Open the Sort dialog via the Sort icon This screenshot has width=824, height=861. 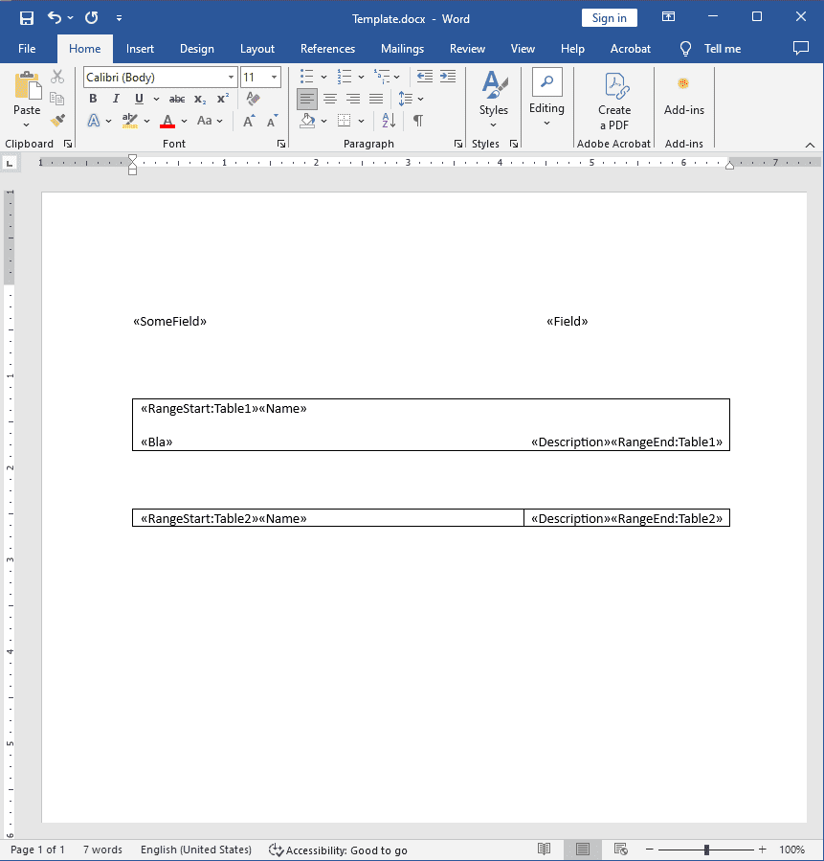click(x=387, y=120)
